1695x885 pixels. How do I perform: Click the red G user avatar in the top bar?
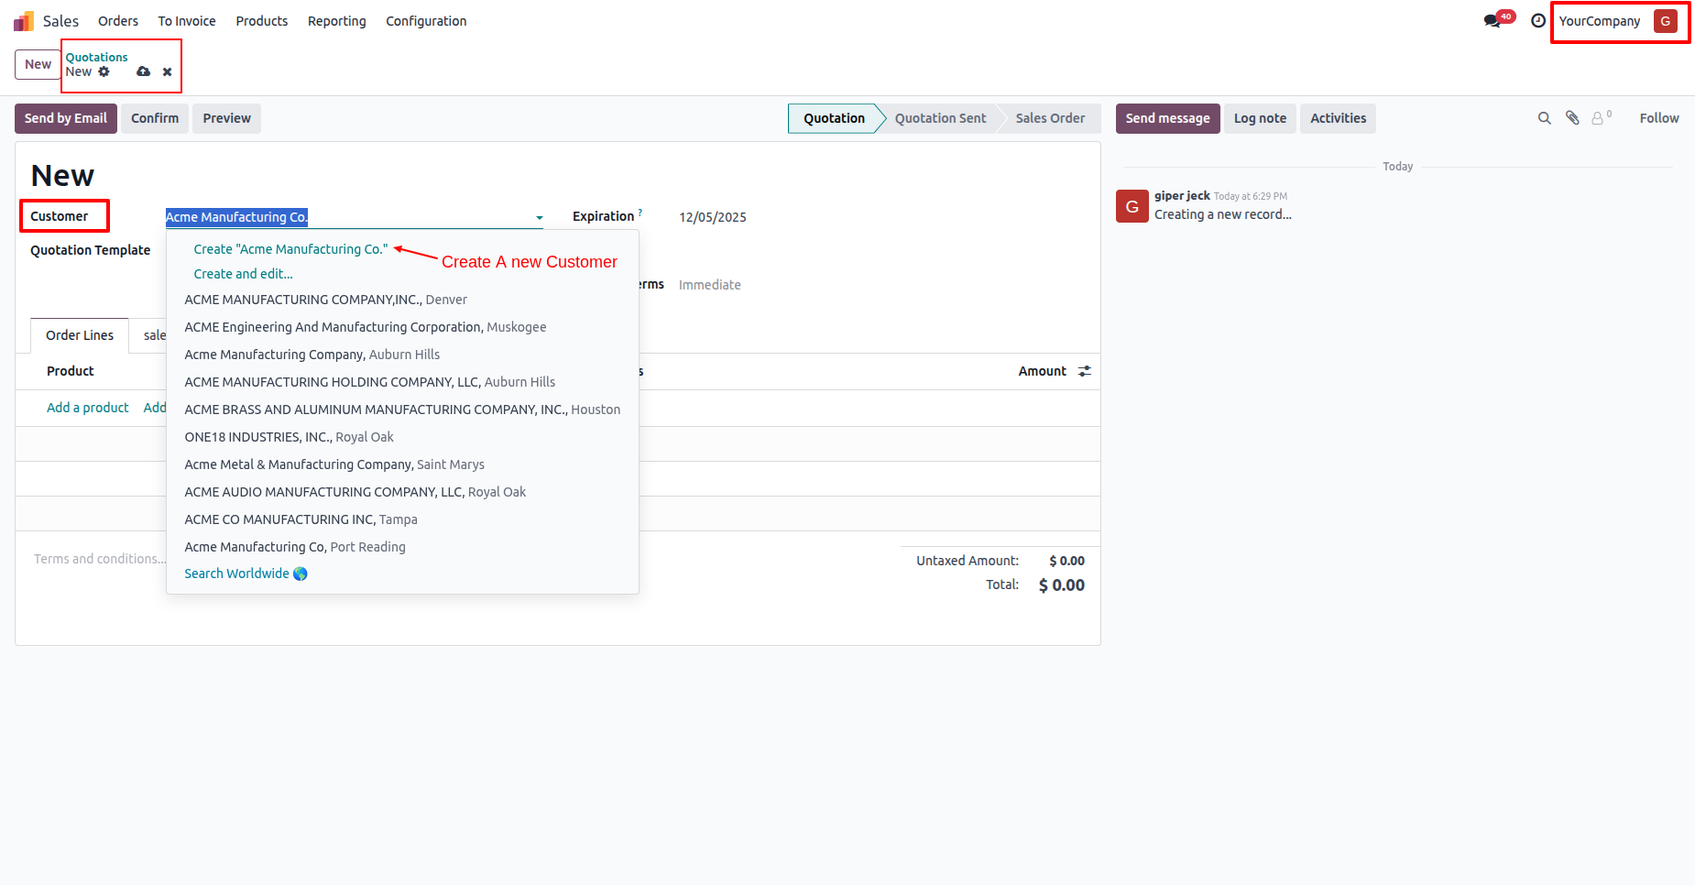pos(1666,21)
